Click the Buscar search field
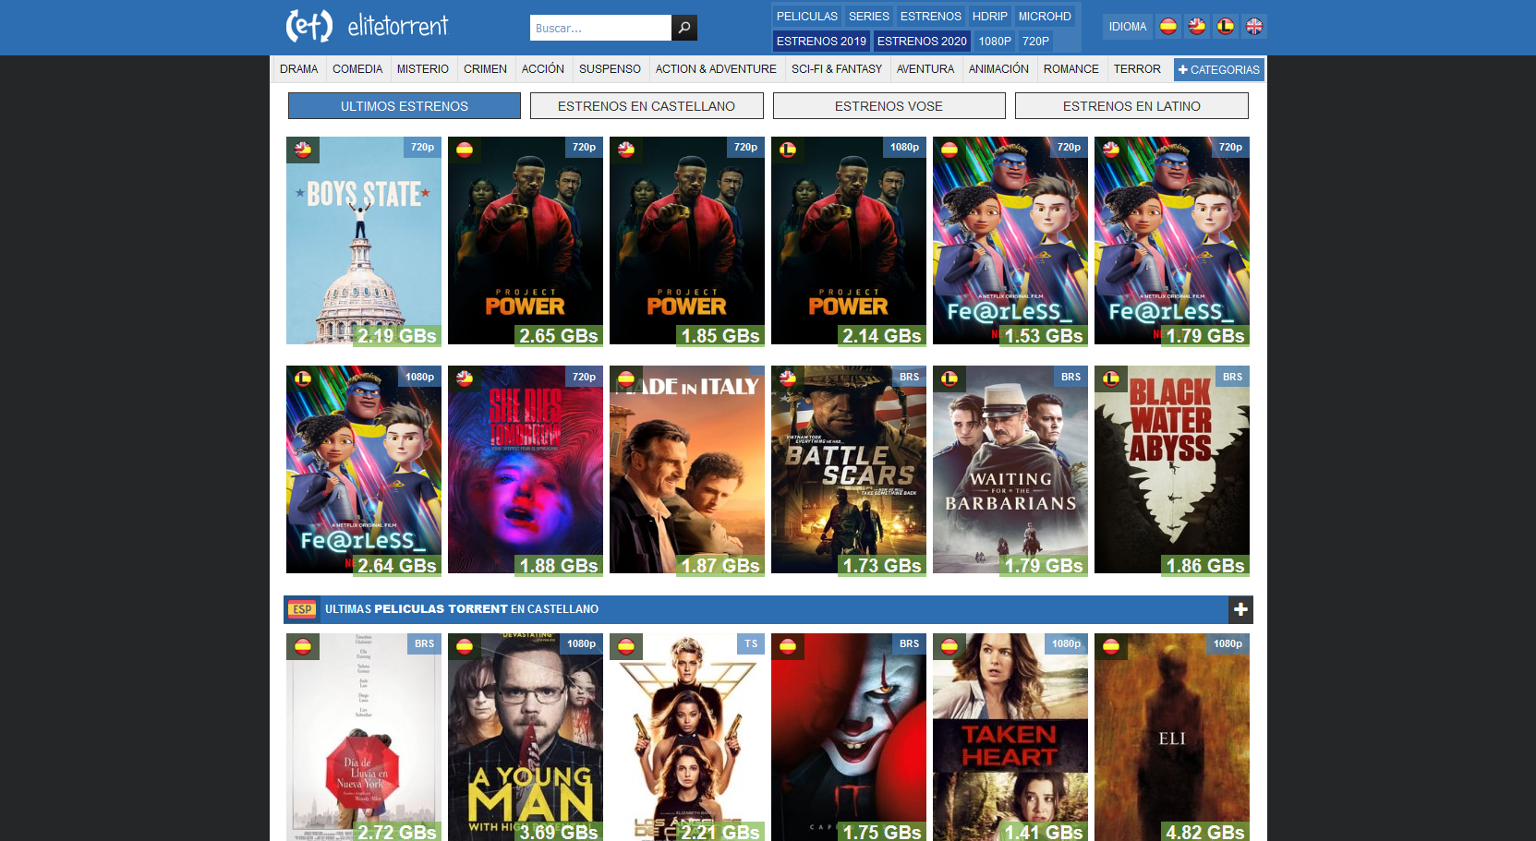This screenshot has width=1536, height=841. pos(600,28)
